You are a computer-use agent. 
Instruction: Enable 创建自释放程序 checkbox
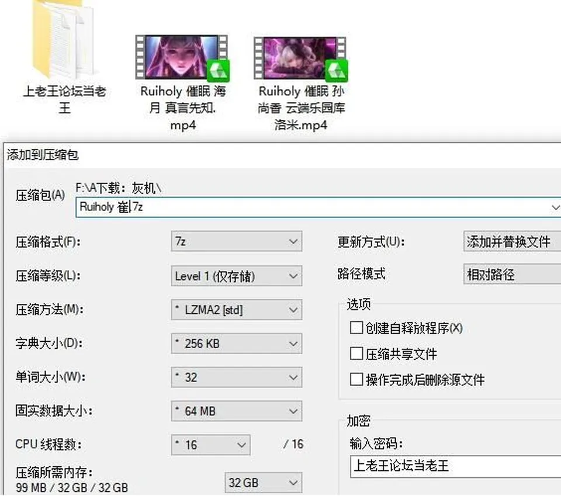click(356, 327)
